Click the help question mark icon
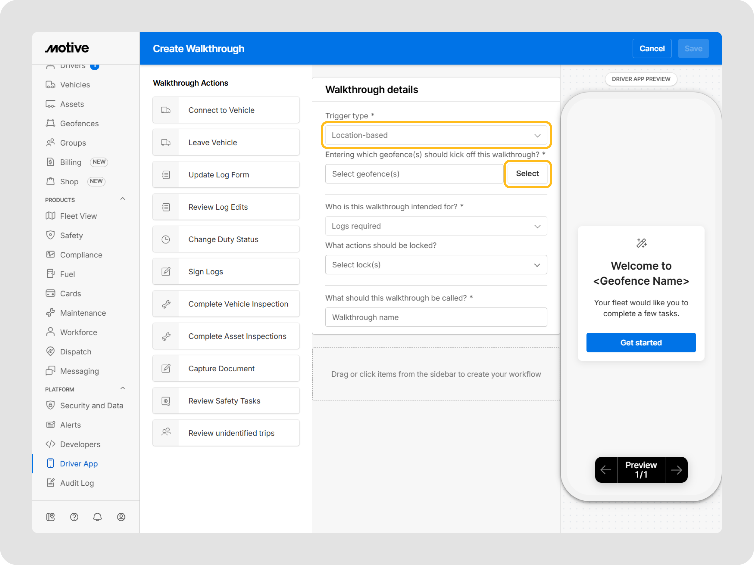754x565 pixels. coord(74,517)
